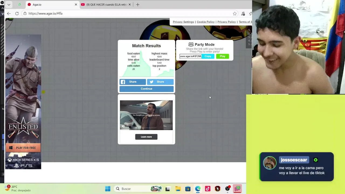Click Learn more on the ad
Viewport: 345px width, 194px height.
coord(146,137)
